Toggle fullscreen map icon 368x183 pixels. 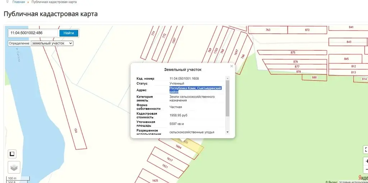pos(366,150)
